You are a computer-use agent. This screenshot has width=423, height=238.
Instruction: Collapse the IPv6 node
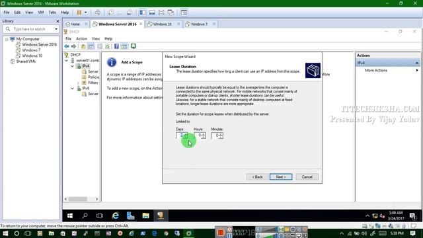click(x=73, y=88)
